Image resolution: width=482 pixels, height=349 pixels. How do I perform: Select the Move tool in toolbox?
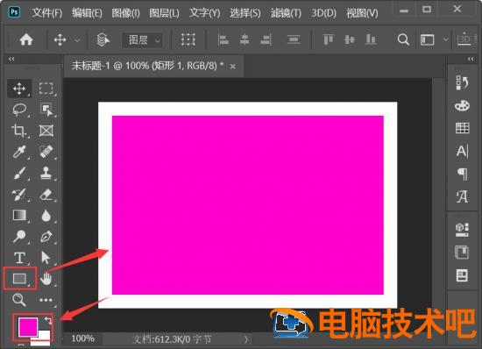[19, 89]
